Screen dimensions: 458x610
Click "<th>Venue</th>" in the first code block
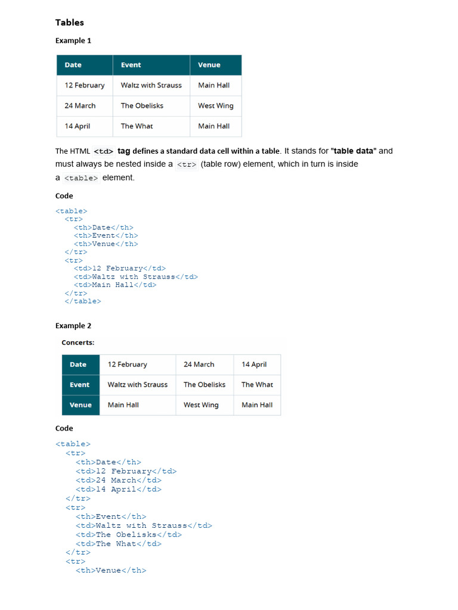(106, 244)
